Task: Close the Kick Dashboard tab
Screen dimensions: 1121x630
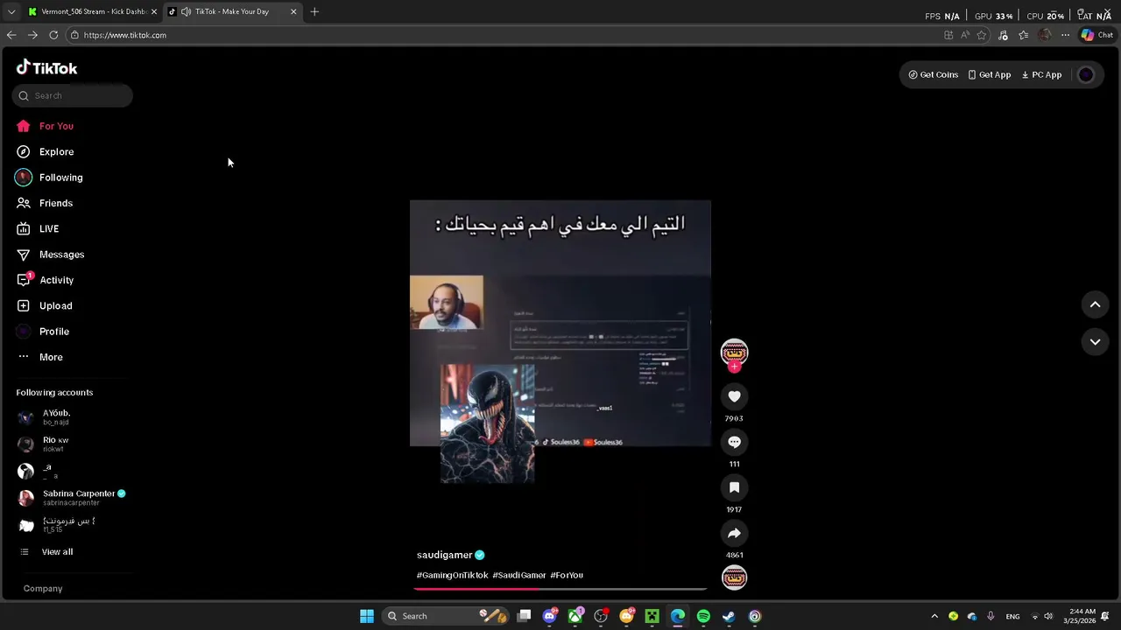Action: 153,11
